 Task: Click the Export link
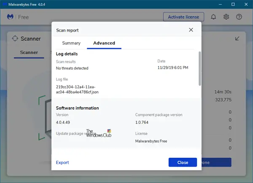pos(62,162)
